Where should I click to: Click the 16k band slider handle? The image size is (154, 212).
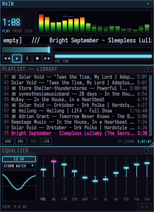147,163
